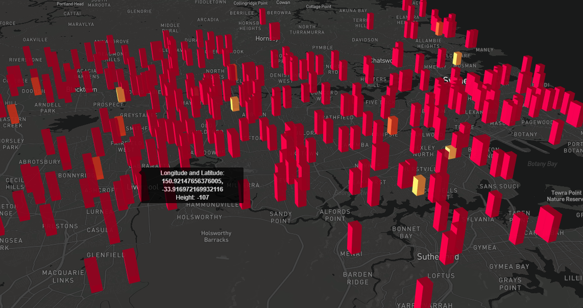
Task: Click the Hornsby suburb label
Action: (266, 38)
